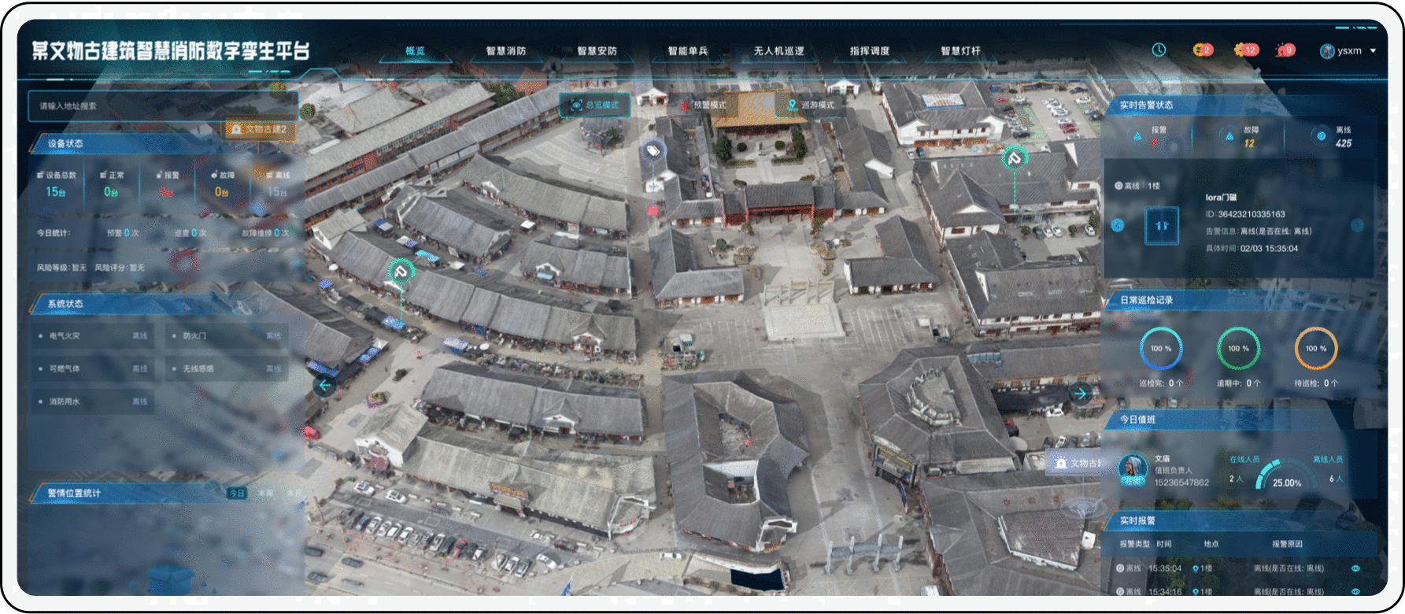1405x614 pixels.
Task: Click the 25.00% online staff gauge
Action: coord(1287,475)
